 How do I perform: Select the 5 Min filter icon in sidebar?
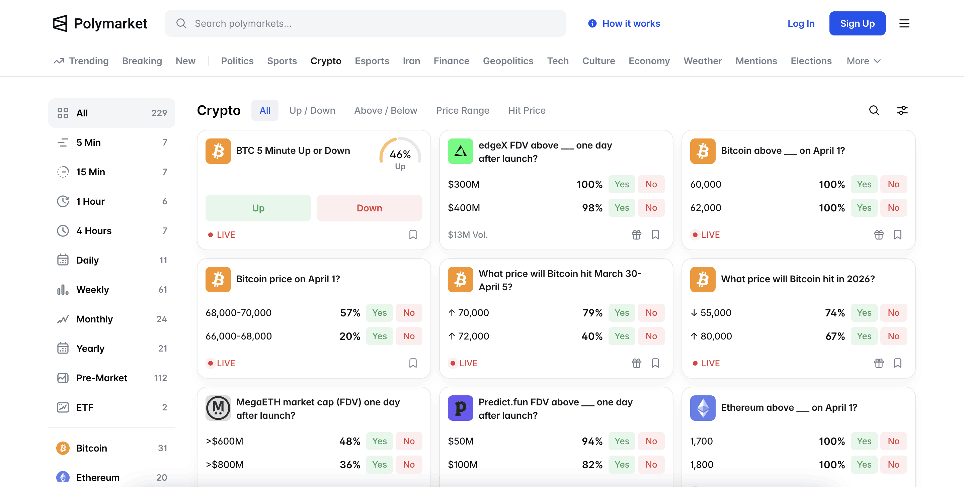click(63, 142)
